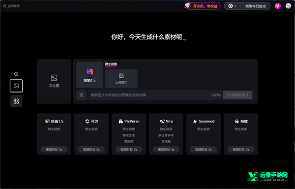Click the 可灵 card logo icon
Viewport: 295px width, 189px height.
point(87,122)
